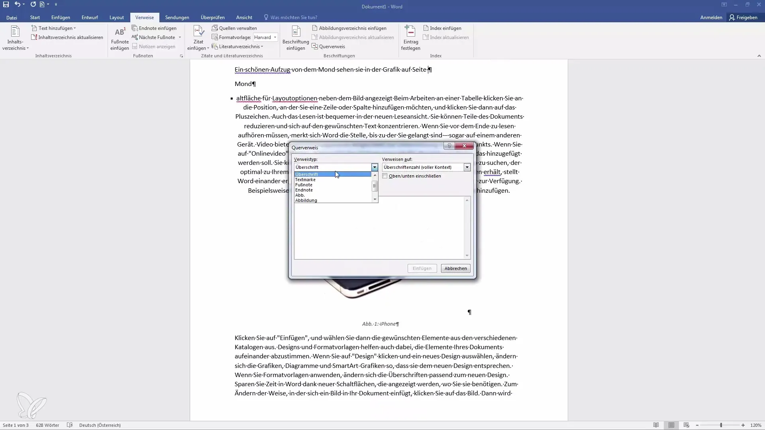
Task: Select web layout view in status bar
Action: click(x=686, y=425)
